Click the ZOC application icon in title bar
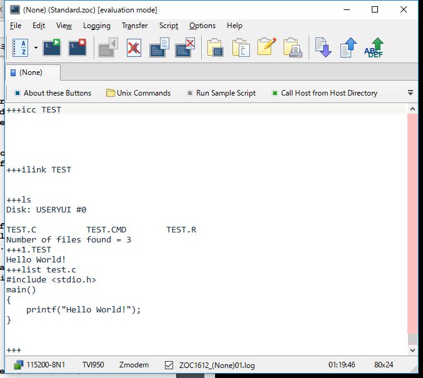 pos(15,10)
